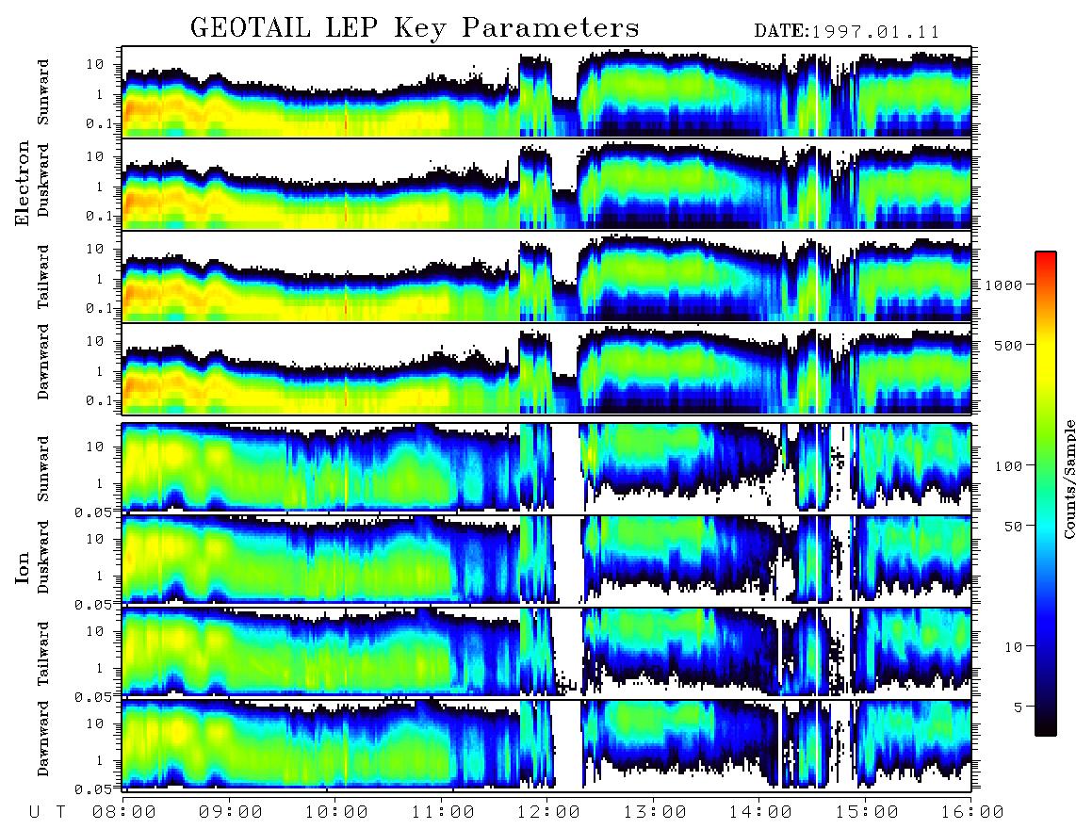Select the Ion "Tailward" axis label
The width and height of the screenshot is (1076, 829).
[x=43, y=654]
